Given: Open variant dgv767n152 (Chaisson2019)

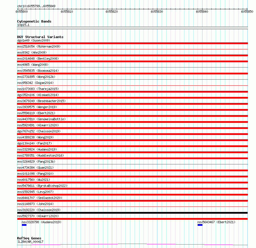Looking at the screenshot, I should pos(39,131).
